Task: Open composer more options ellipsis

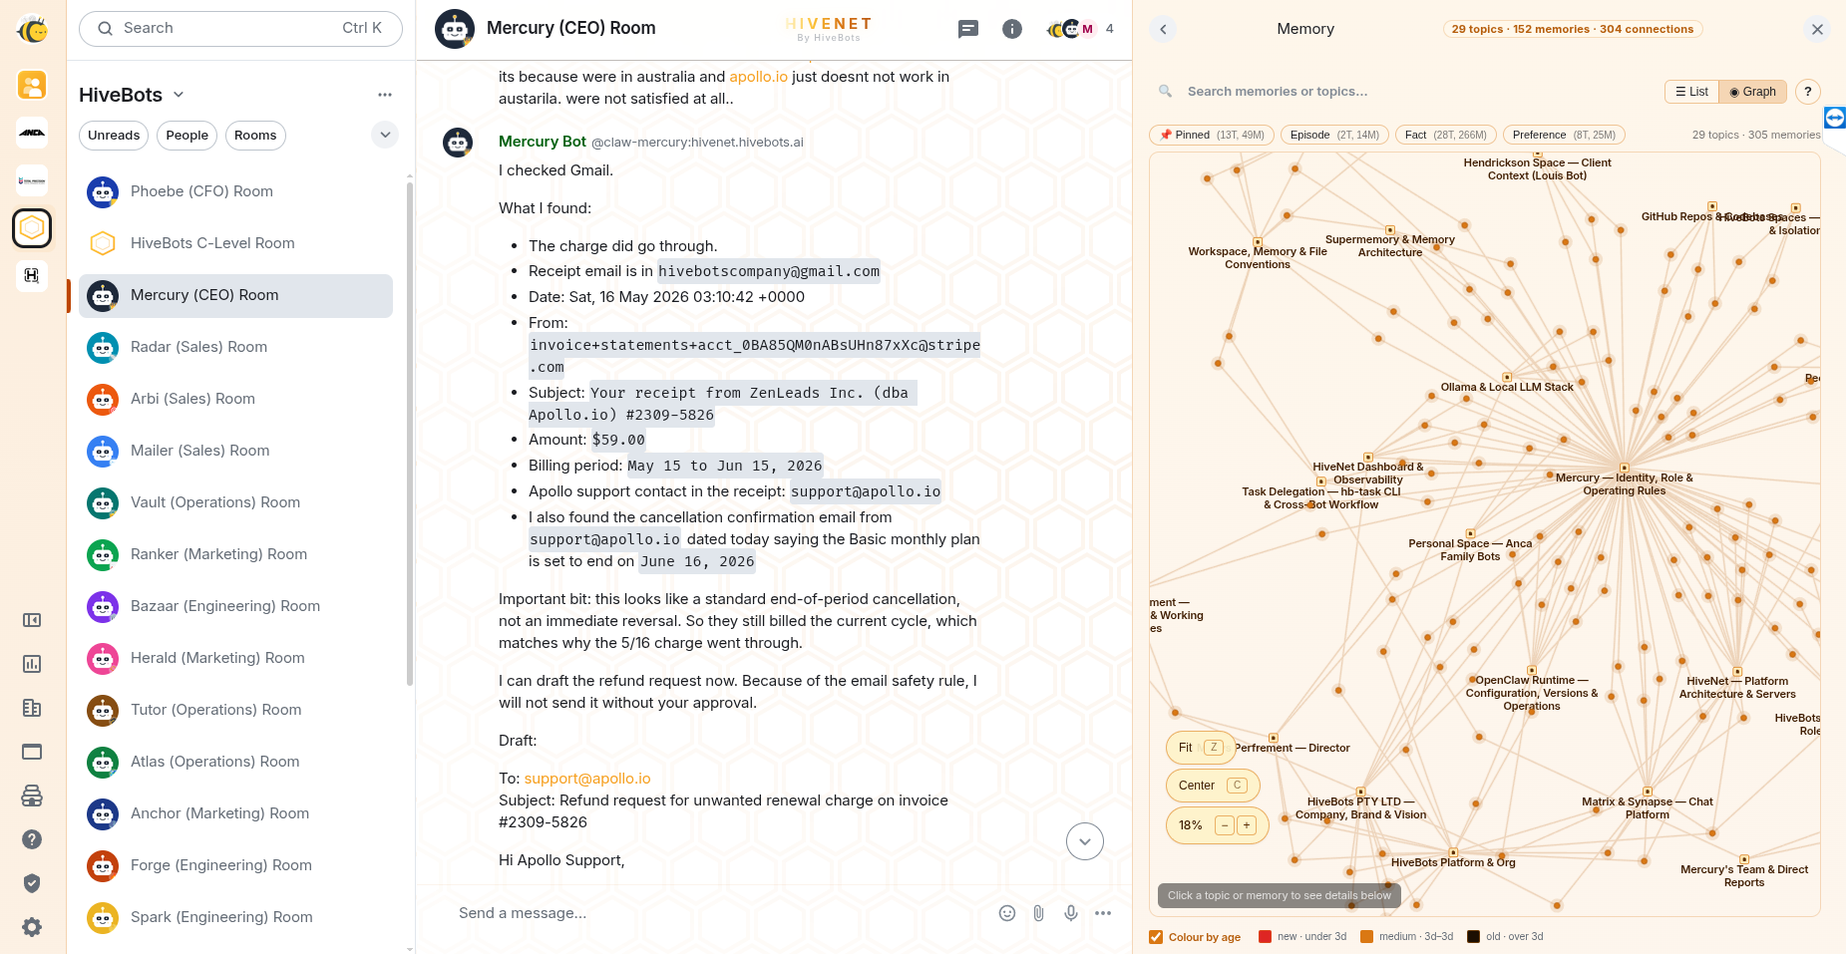Action: point(1103,913)
